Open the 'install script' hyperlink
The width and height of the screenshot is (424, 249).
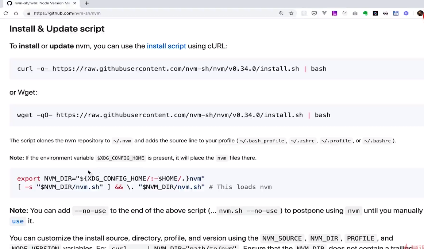(166, 46)
